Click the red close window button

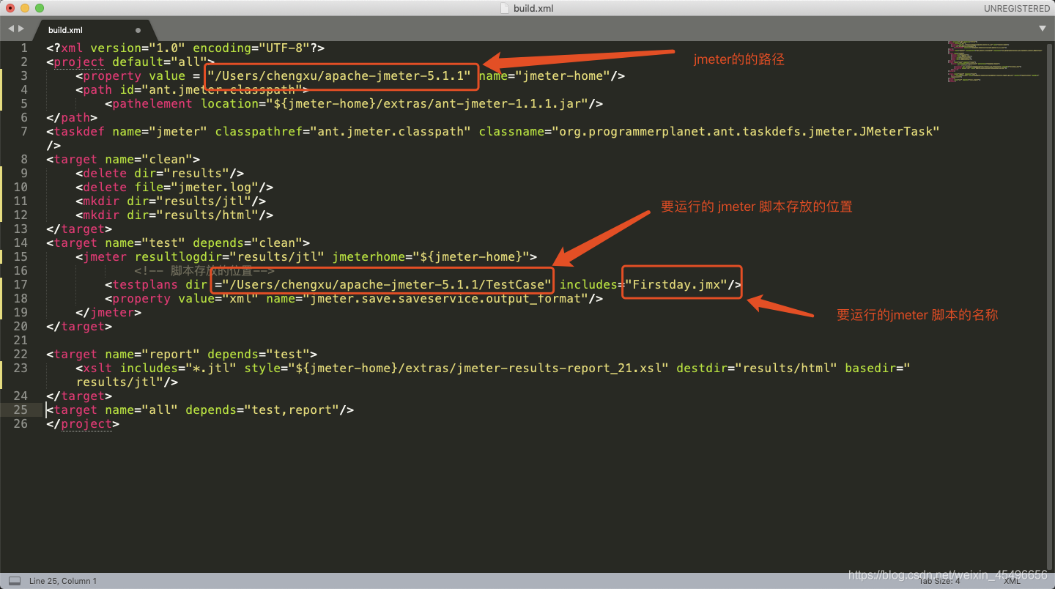click(x=10, y=8)
